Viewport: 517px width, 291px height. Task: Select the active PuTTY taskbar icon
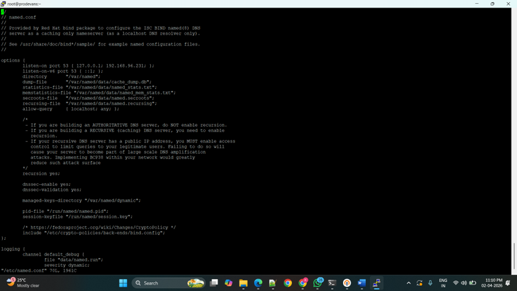377,283
